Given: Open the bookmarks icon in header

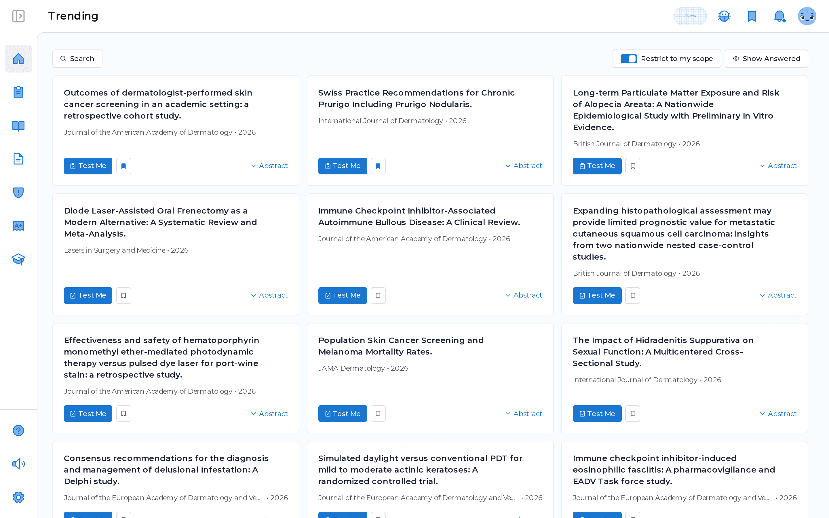Looking at the screenshot, I should pos(752,16).
